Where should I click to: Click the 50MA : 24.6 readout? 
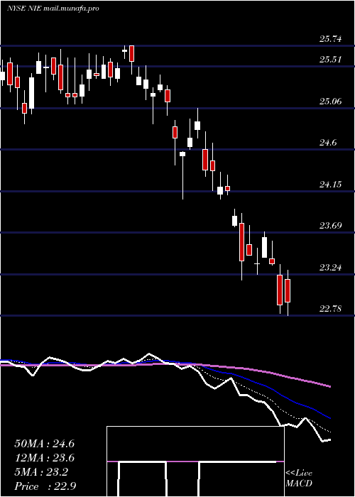[x=44, y=444]
